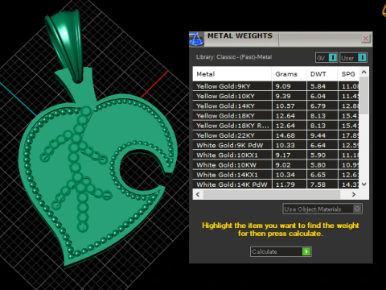Select the Yellow Gold:9KY row
This screenshot has width=386, height=290.
pyautogui.click(x=276, y=86)
